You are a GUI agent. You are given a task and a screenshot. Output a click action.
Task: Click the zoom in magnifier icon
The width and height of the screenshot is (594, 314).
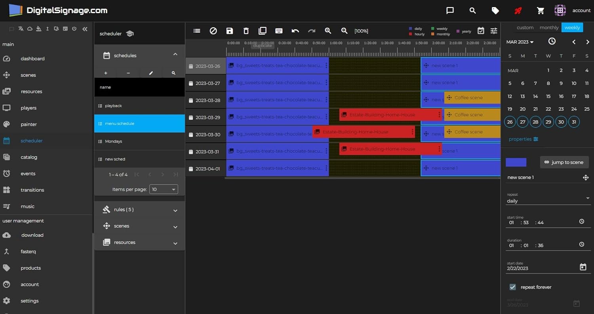(328, 31)
